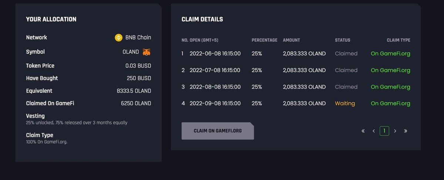
Task: Open On GameFi.org link for claim 2
Action: click(x=390, y=70)
